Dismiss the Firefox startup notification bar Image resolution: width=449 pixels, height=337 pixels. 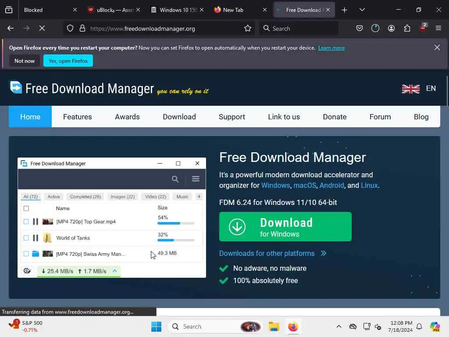coord(437,47)
